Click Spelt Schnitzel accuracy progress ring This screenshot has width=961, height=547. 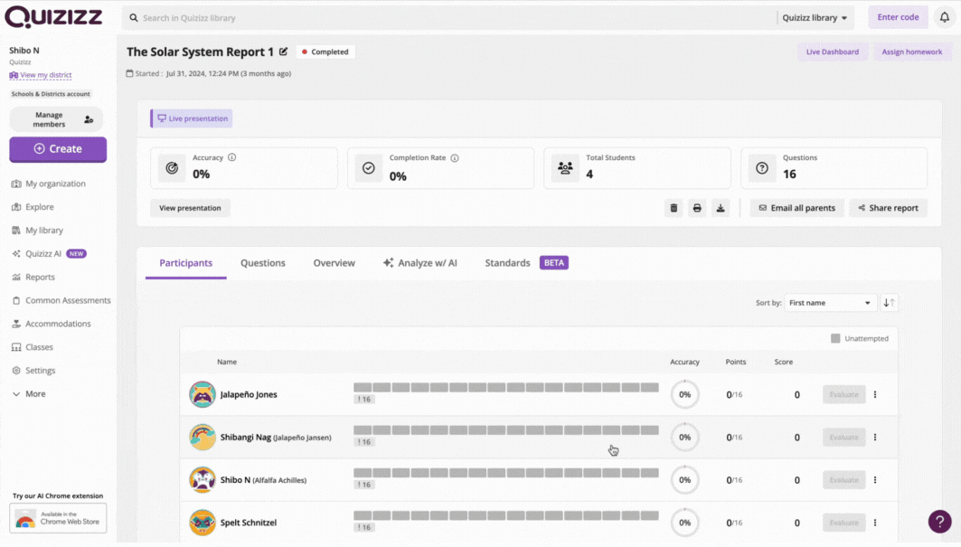[684, 523]
